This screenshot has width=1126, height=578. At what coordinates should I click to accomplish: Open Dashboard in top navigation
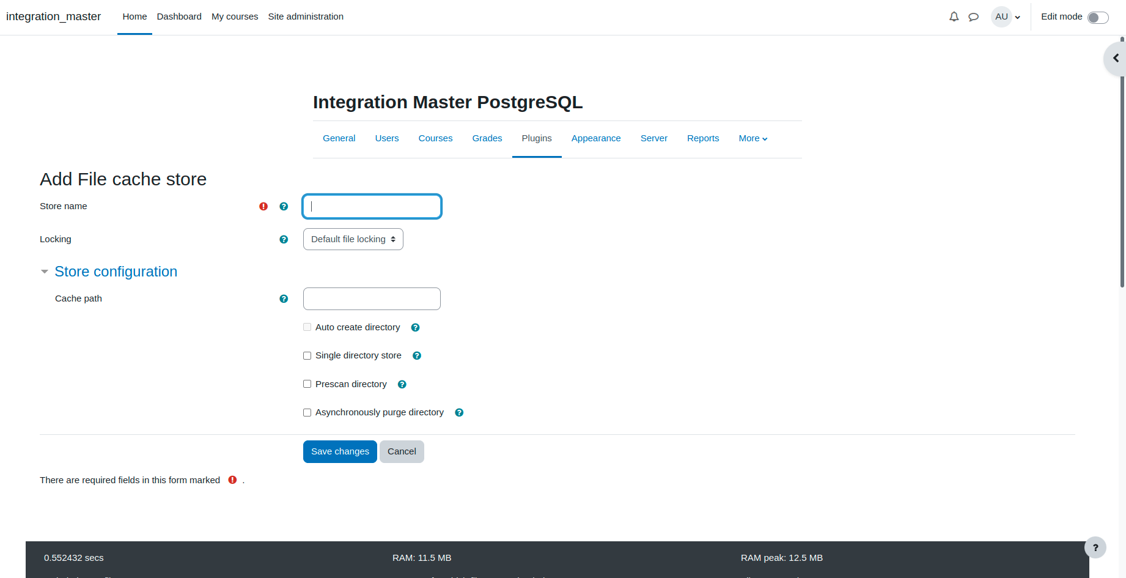tap(179, 17)
